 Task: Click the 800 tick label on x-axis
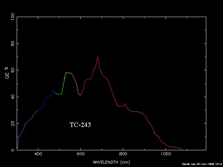click(123, 154)
